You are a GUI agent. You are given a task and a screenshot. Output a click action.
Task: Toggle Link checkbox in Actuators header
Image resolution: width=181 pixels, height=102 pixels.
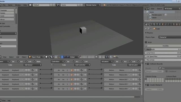[130, 61]
